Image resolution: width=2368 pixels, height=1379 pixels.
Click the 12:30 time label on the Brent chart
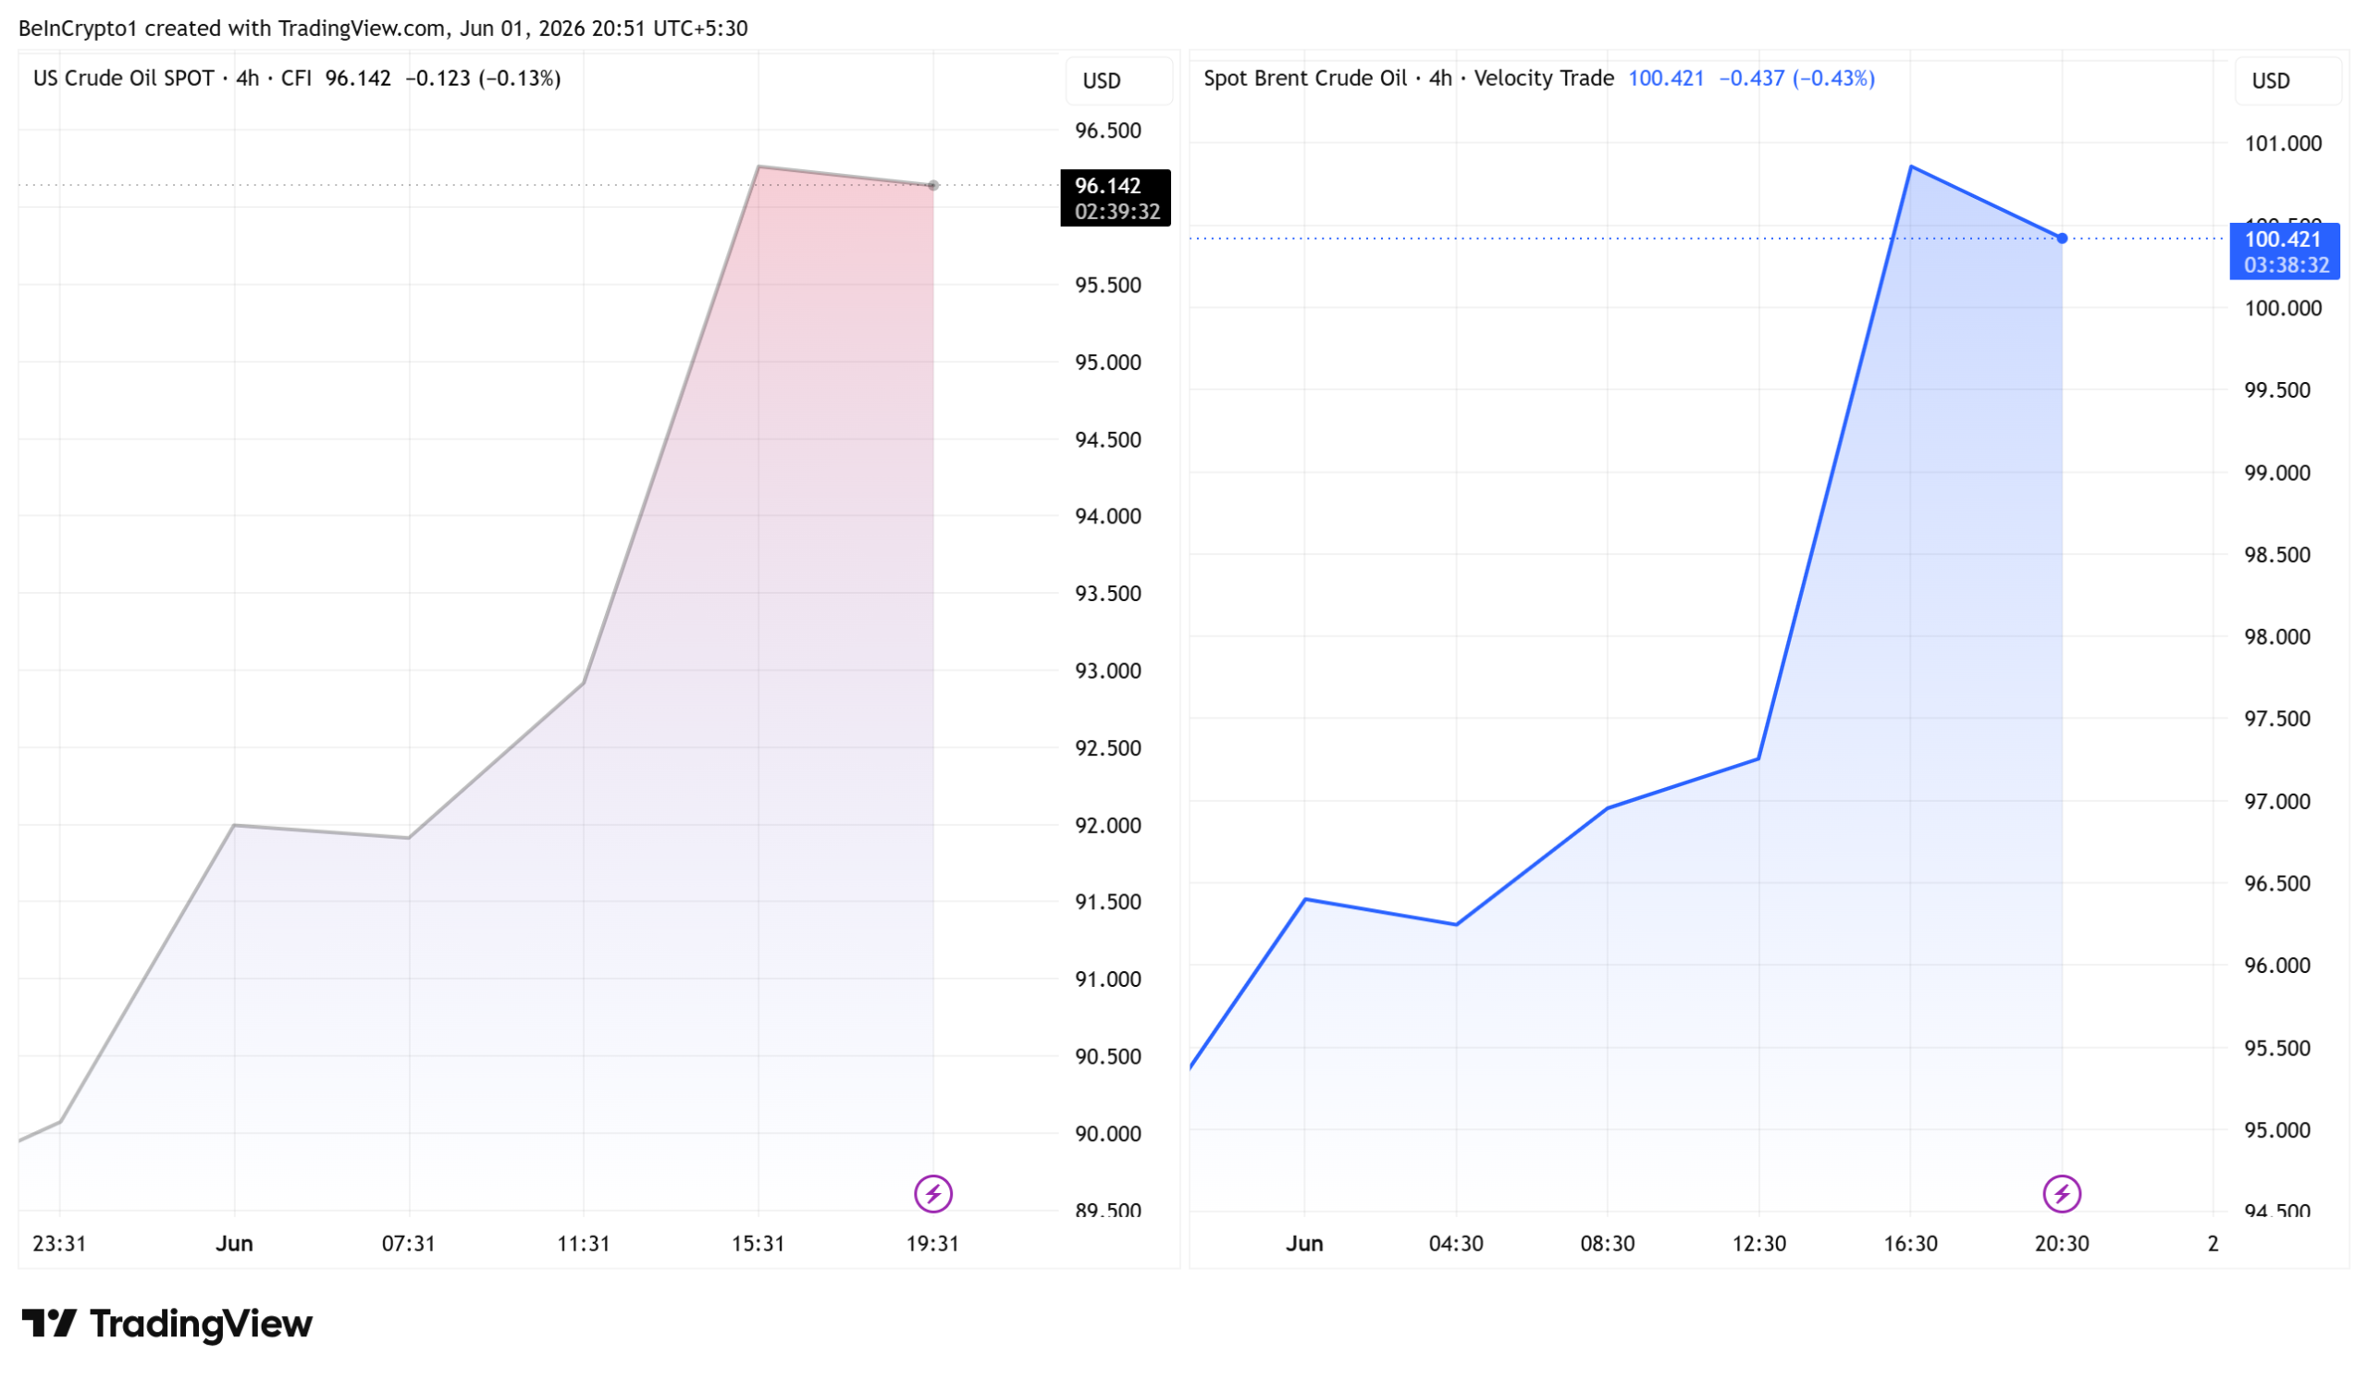pos(1759,1244)
